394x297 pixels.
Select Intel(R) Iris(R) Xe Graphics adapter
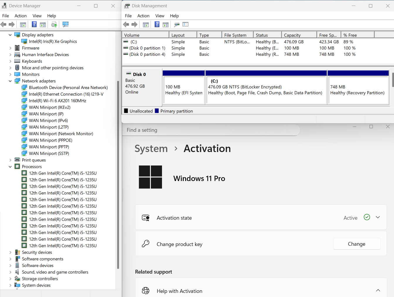(53, 41)
